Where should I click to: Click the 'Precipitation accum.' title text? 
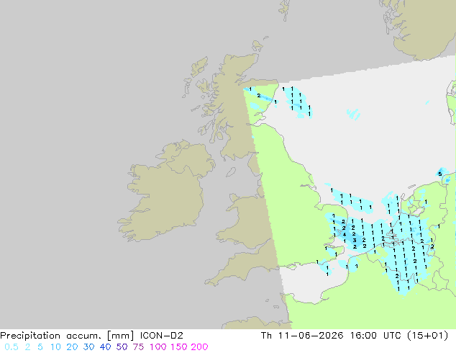(51, 336)
